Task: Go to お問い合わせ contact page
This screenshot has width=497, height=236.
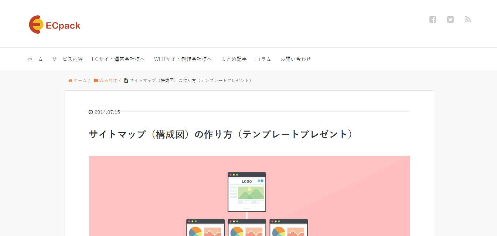Action: tap(296, 59)
